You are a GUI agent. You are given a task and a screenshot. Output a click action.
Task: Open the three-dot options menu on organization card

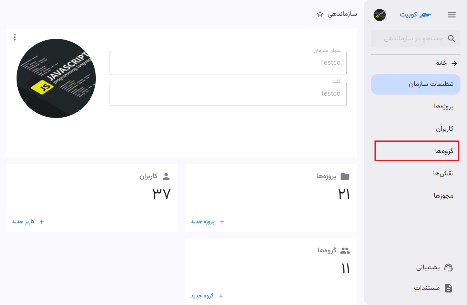click(x=14, y=37)
